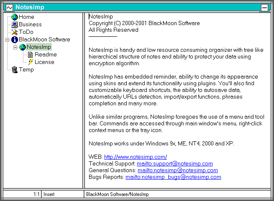Select the highlighted NotesImp tree label
The width and height of the screenshot is (274, 201).
(x=39, y=47)
